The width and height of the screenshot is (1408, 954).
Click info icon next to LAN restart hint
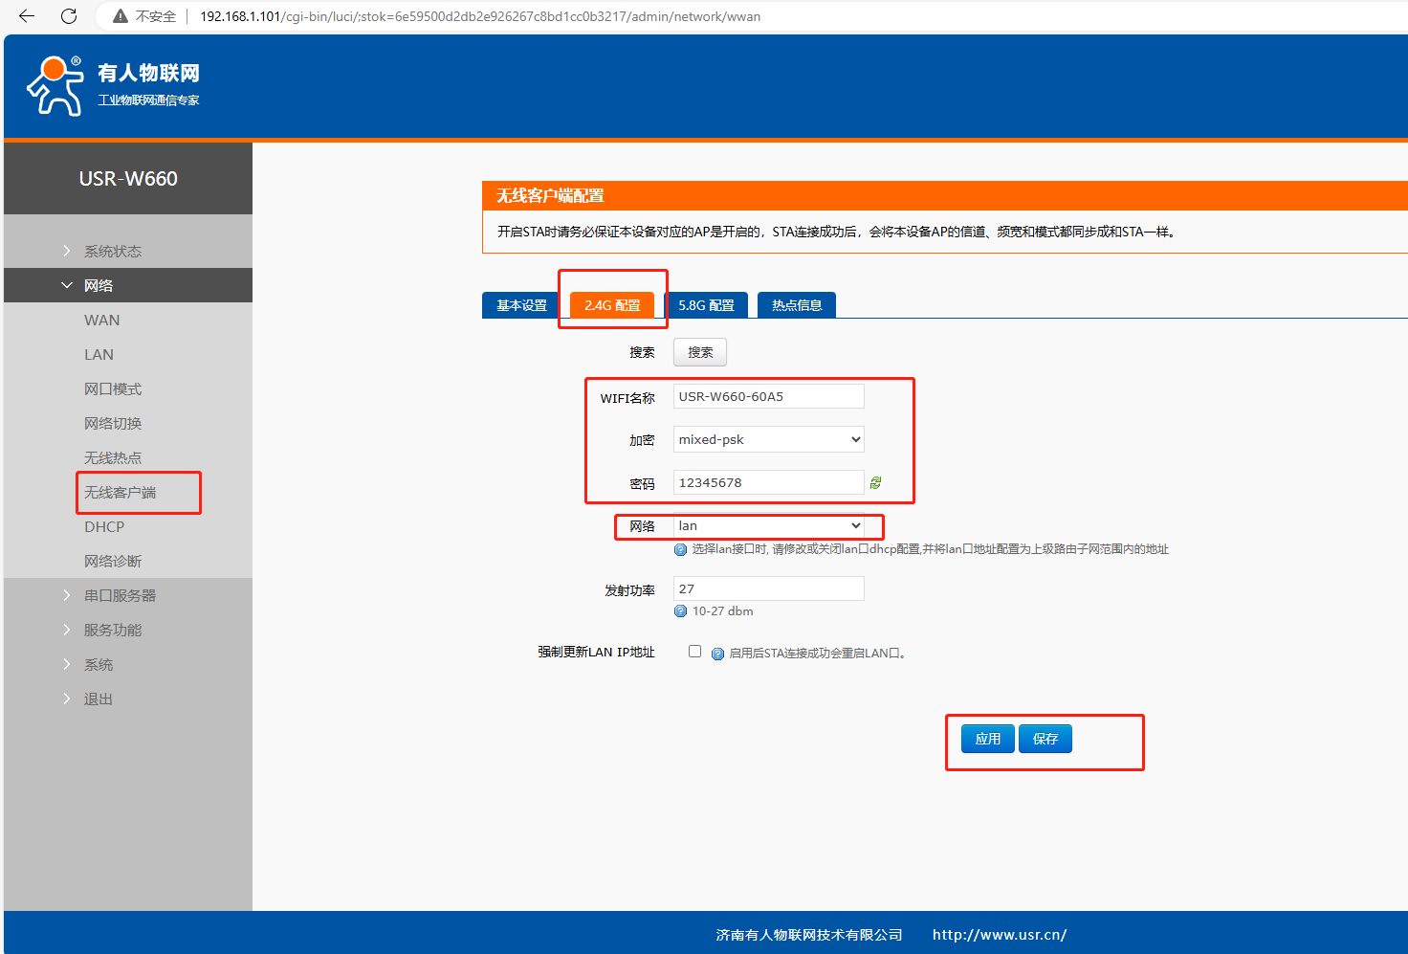click(x=717, y=654)
